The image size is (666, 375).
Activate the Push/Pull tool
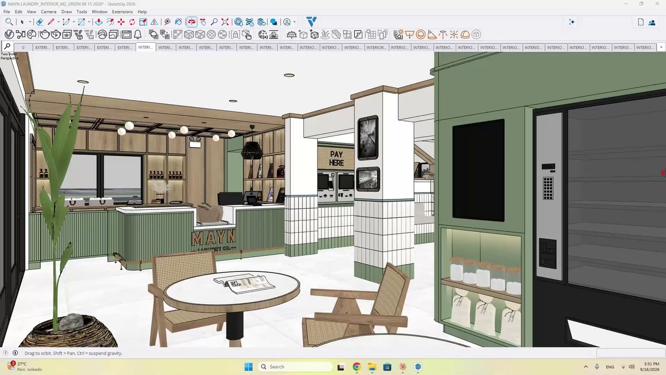pos(98,22)
